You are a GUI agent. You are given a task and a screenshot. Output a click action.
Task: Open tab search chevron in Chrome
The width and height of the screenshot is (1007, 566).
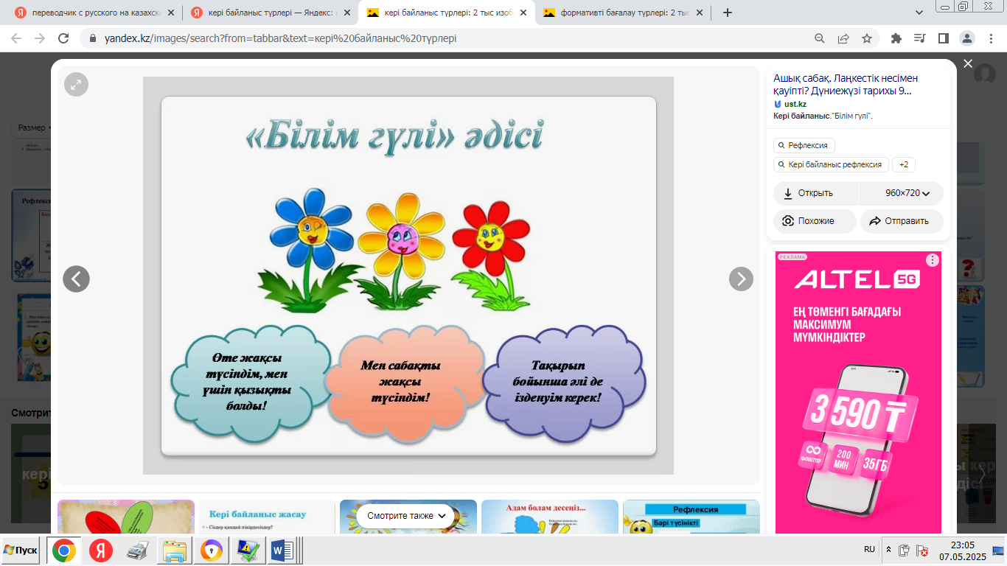pos(919,13)
